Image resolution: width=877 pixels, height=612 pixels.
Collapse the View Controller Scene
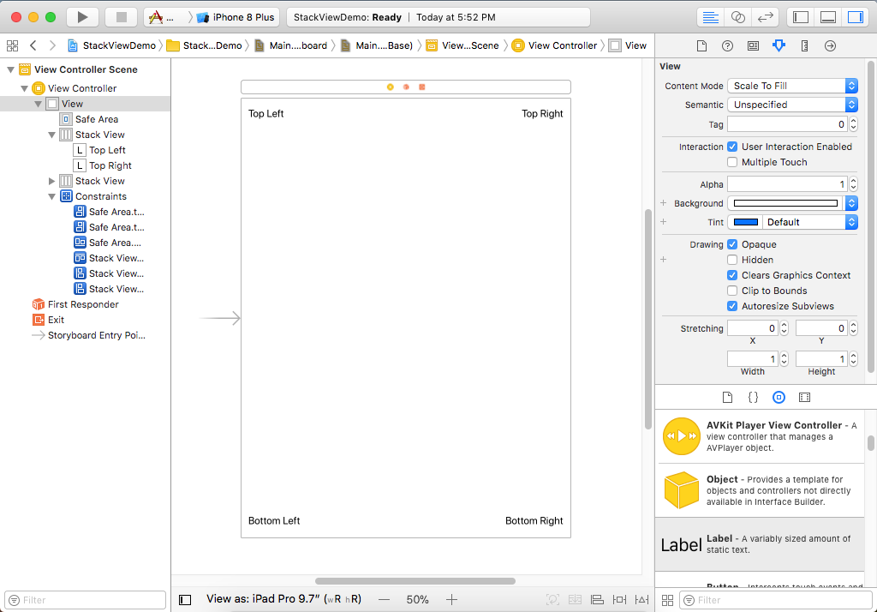10,69
